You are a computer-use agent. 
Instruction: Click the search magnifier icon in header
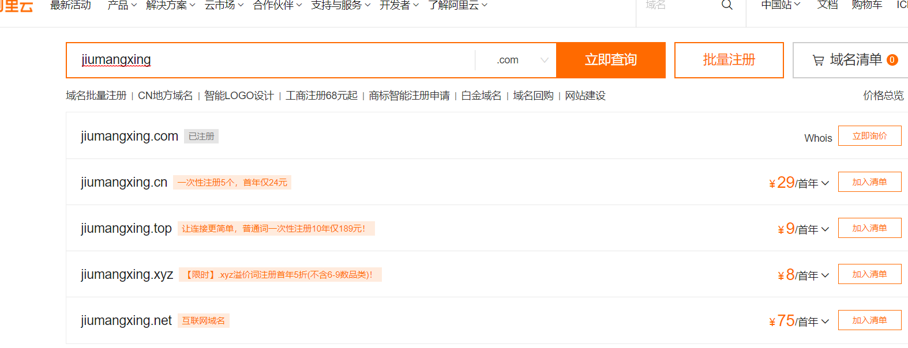tap(727, 5)
